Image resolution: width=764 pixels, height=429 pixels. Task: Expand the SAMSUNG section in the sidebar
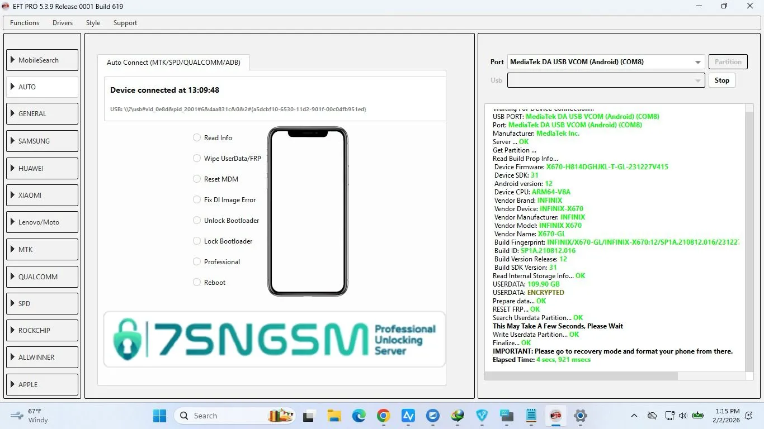42,141
